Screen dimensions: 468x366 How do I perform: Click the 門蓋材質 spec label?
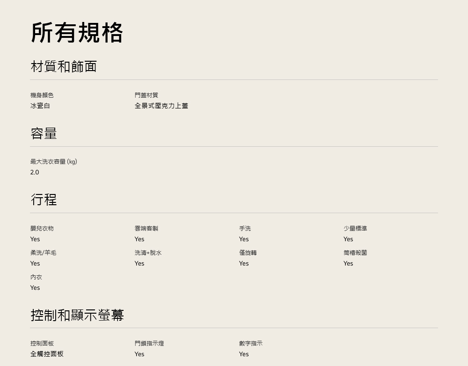146,95
